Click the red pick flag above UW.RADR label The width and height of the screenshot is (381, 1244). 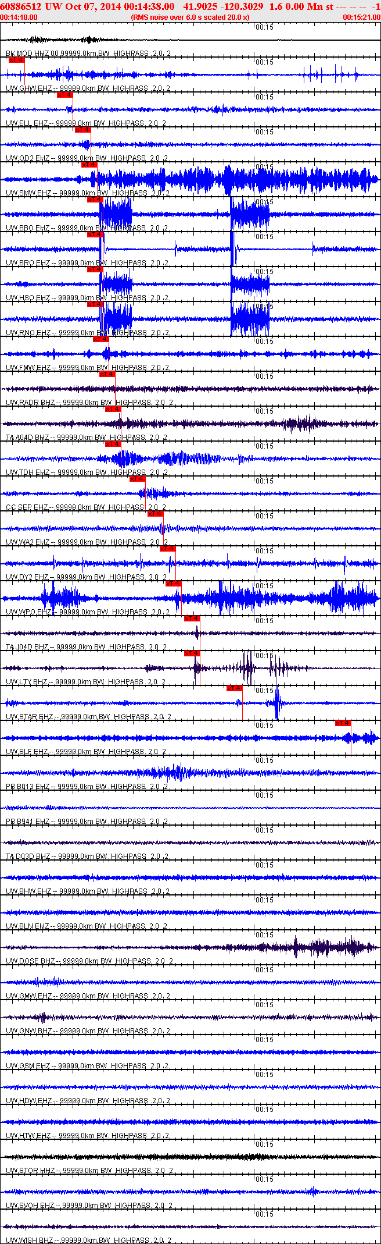[107, 374]
